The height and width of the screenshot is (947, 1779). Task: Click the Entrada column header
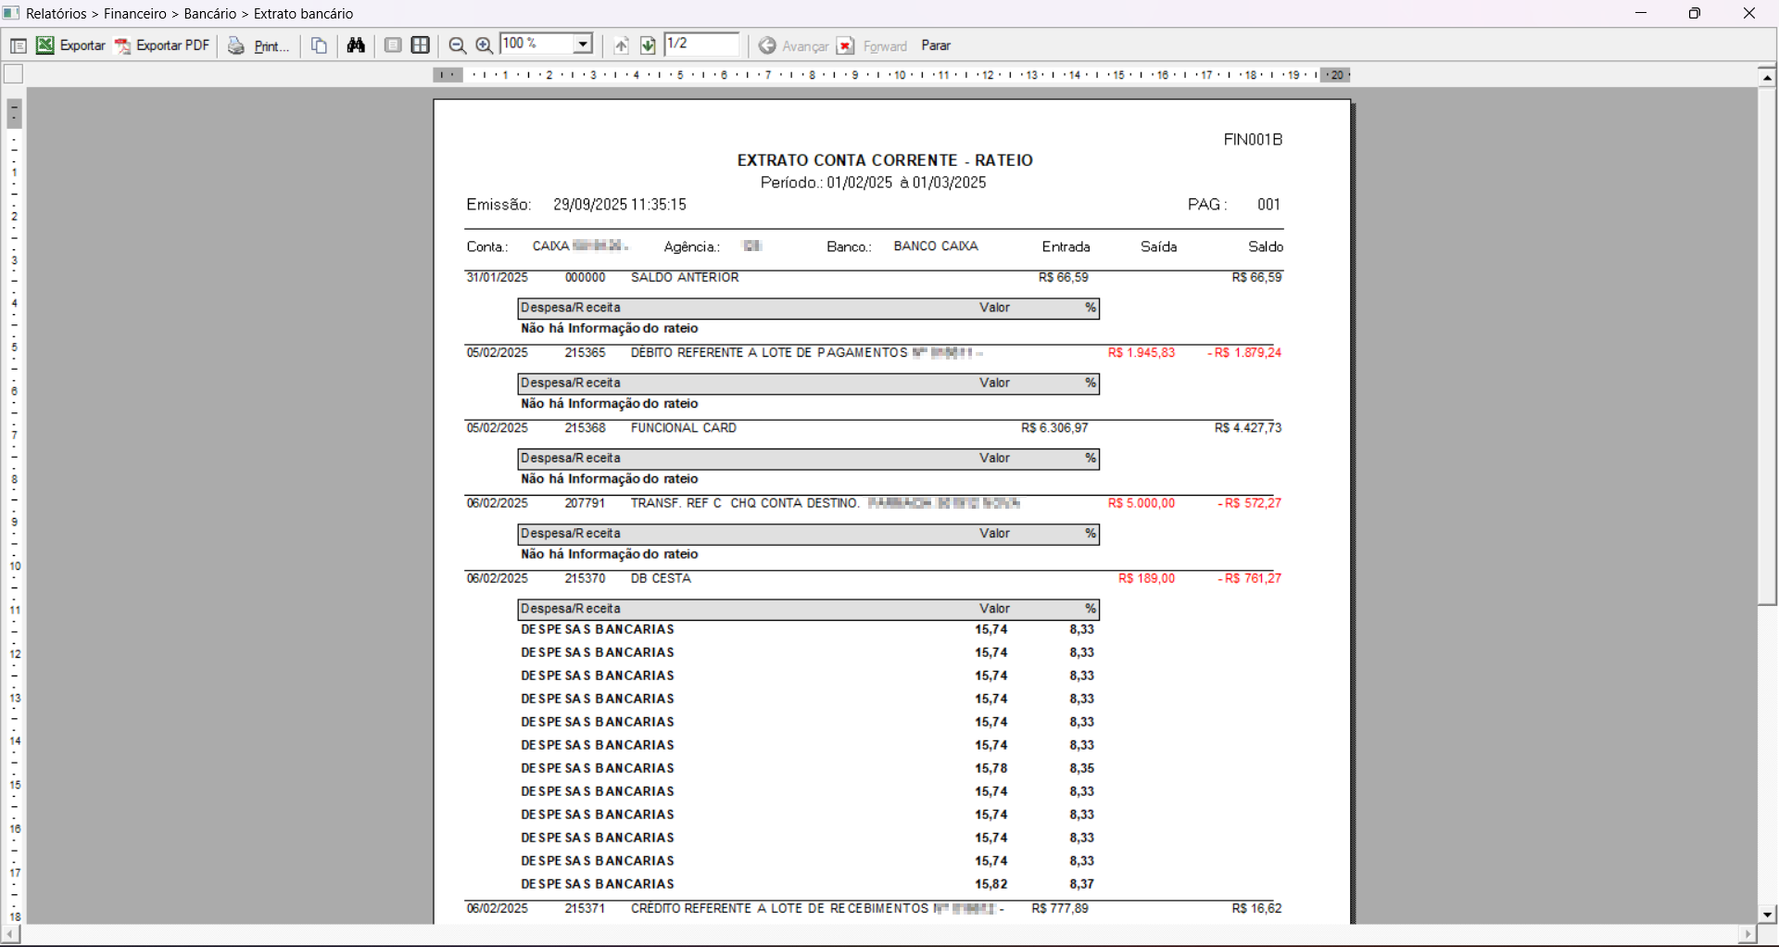tap(1066, 246)
